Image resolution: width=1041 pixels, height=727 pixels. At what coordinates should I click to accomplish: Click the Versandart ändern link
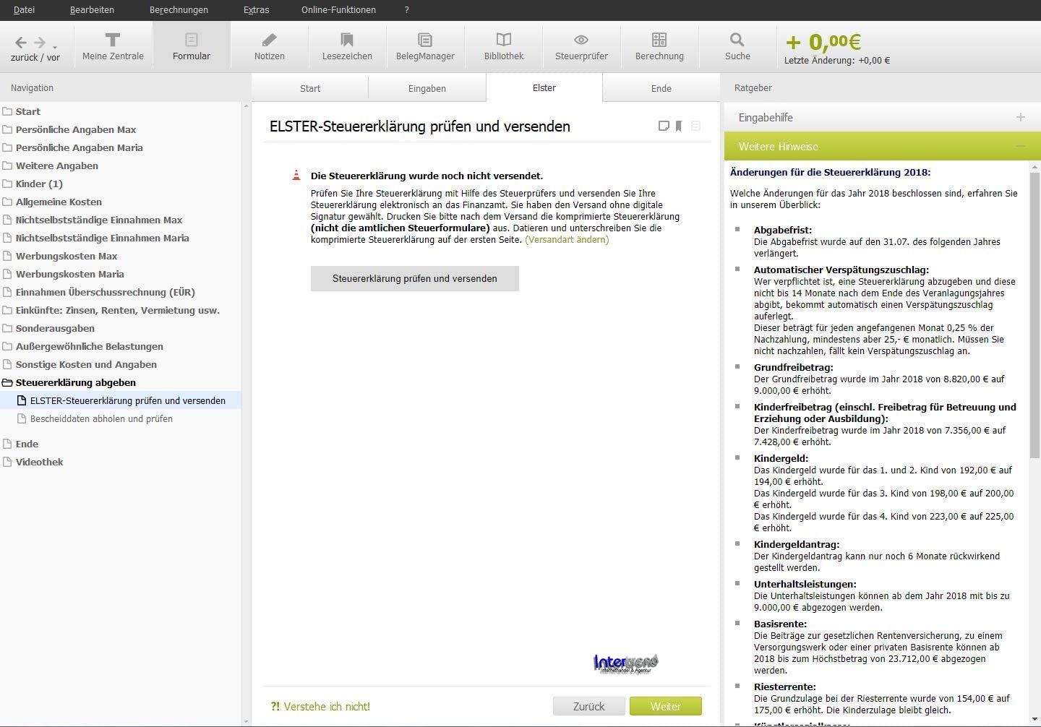pyautogui.click(x=567, y=240)
